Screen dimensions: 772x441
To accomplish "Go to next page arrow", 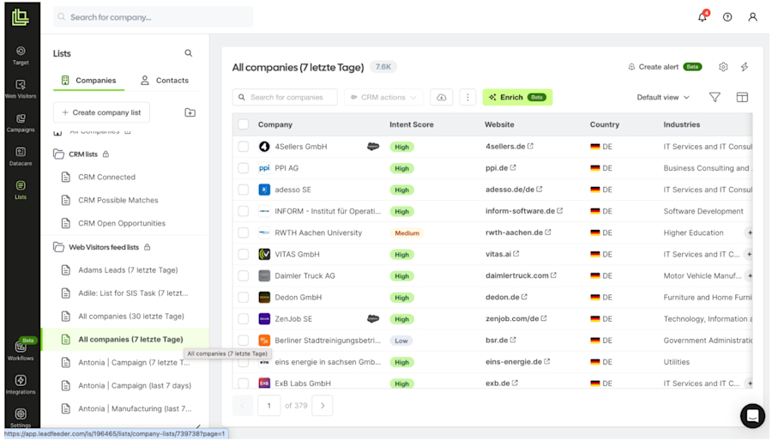I will 323,406.
